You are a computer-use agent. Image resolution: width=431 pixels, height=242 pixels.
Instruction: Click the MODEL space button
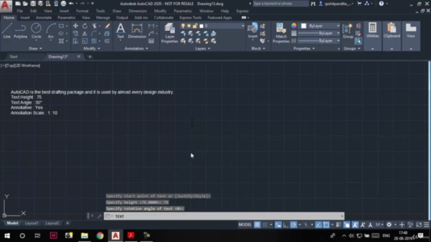coord(245,225)
